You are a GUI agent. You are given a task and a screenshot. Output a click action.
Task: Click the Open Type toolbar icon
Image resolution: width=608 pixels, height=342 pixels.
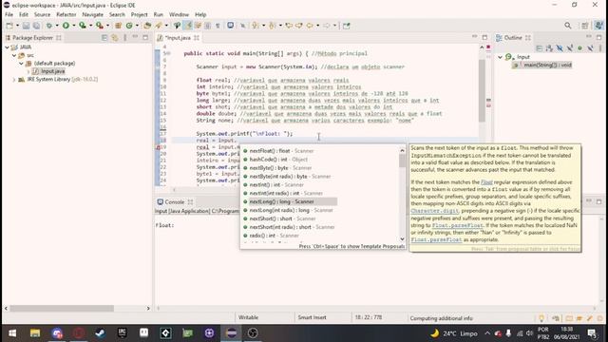pos(147,26)
